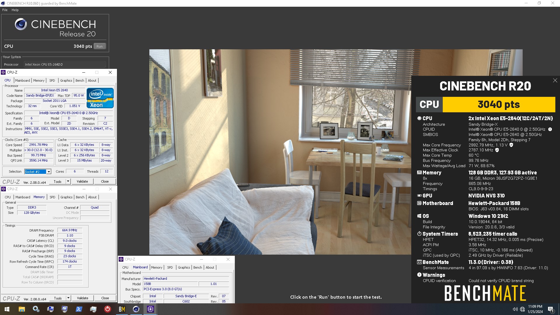This screenshot has width=560, height=315.
Task: Open the volume control in system tray
Action: click(x=515, y=309)
